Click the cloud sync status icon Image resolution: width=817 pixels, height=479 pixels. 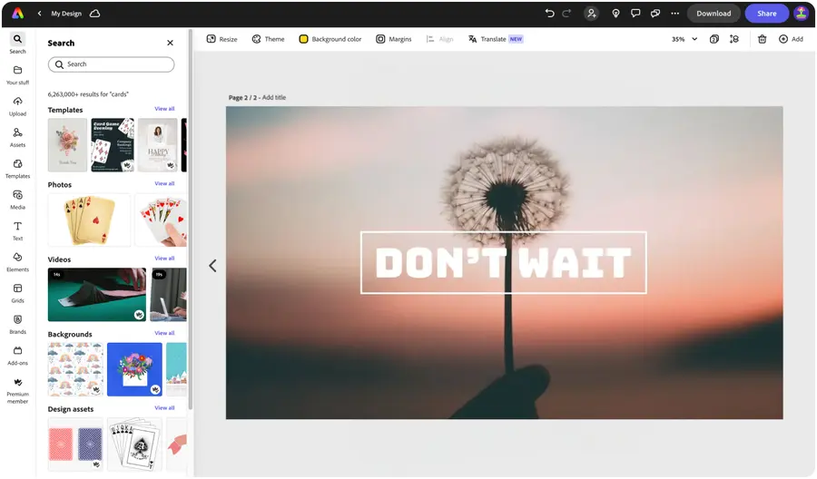(x=95, y=14)
